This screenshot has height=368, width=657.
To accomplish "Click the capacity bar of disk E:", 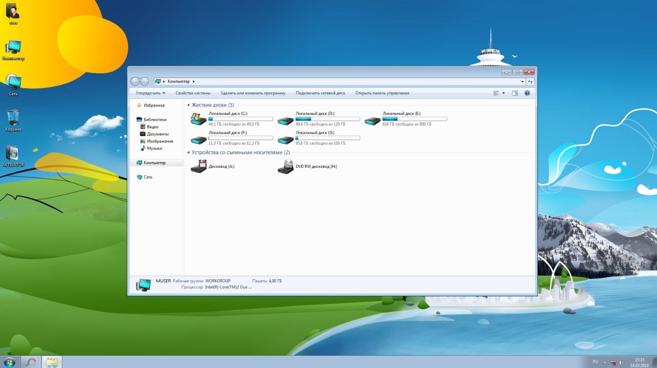I will point(415,119).
